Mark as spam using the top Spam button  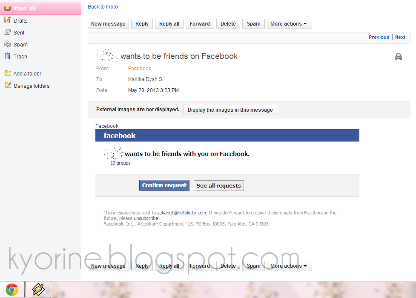pyautogui.click(x=254, y=24)
